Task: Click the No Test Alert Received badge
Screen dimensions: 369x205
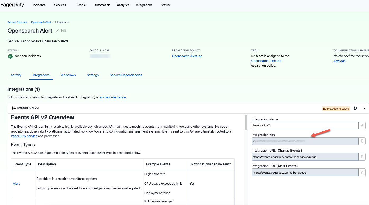Action: coord(336,108)
